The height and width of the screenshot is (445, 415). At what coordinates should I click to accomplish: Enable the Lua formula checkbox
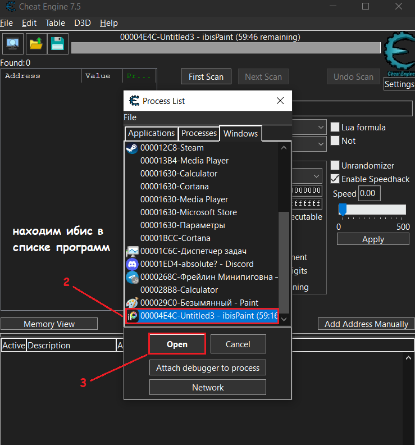tap(335, 127)
